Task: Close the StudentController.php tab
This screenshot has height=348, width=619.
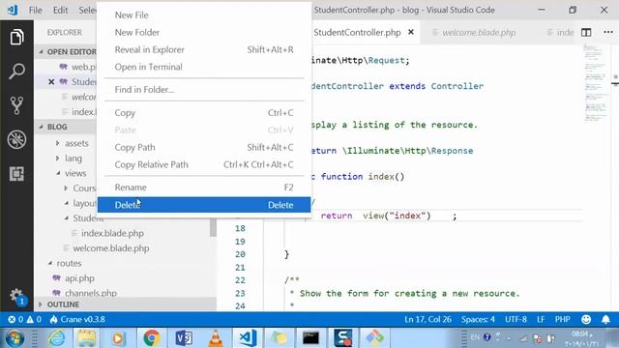Action: point(411,32)
